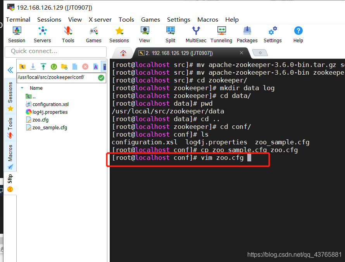
Task: Go to parent folder in SFTP toolbar
Action: [x=22, y=67]
